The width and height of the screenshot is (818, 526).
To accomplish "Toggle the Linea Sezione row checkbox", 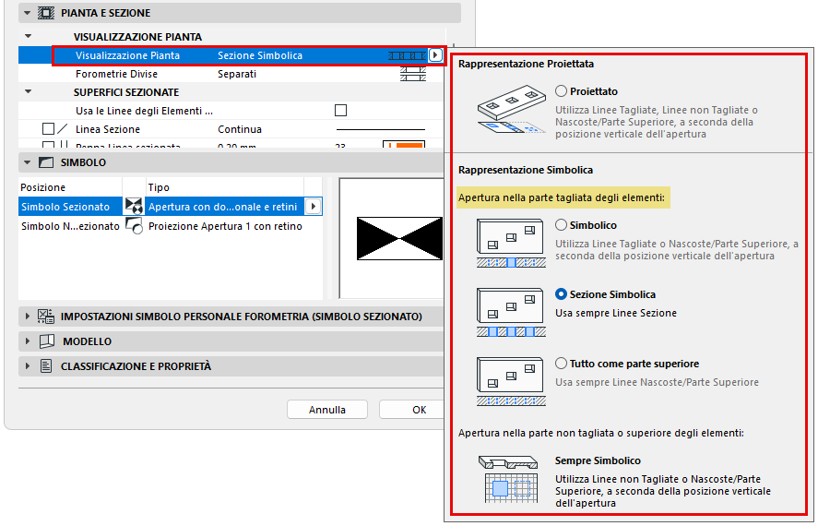I will [x=48, y=128].
